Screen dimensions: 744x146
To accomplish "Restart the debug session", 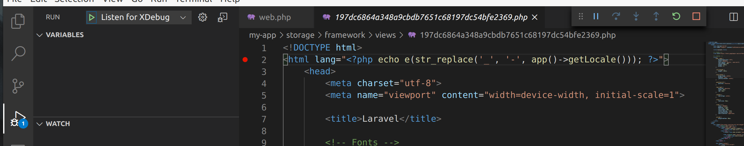I will (676, 16).
